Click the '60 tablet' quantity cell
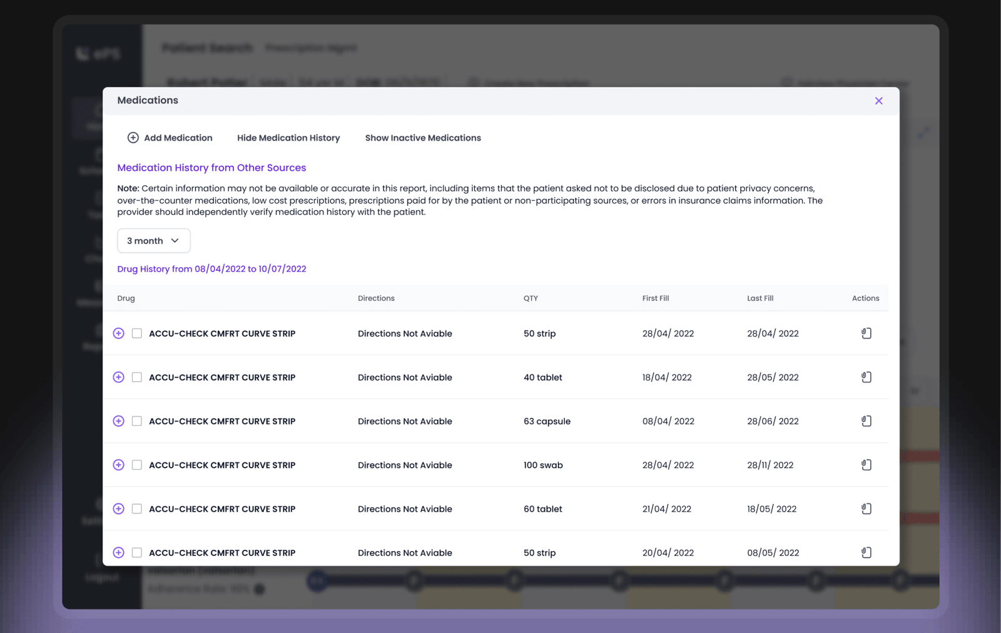1001x633 pixels. point(543,509)
